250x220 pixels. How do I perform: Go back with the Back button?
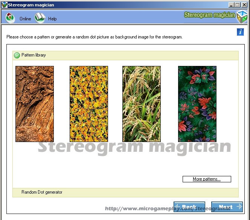(189, 207)
